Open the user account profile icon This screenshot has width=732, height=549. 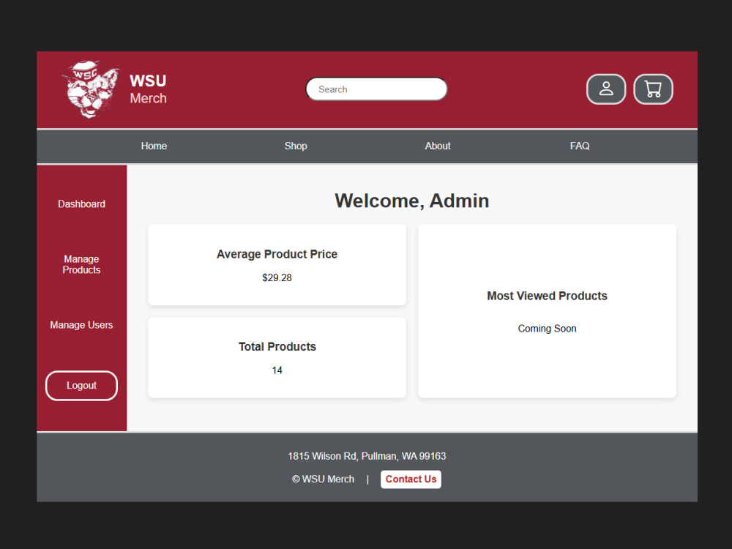(x=606, y=89)
